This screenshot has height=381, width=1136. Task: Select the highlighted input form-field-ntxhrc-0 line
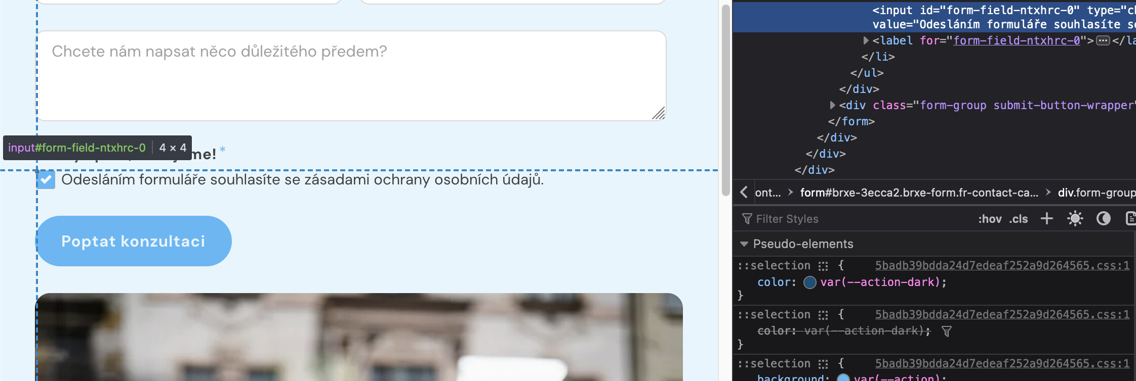(x=935, y=17)
